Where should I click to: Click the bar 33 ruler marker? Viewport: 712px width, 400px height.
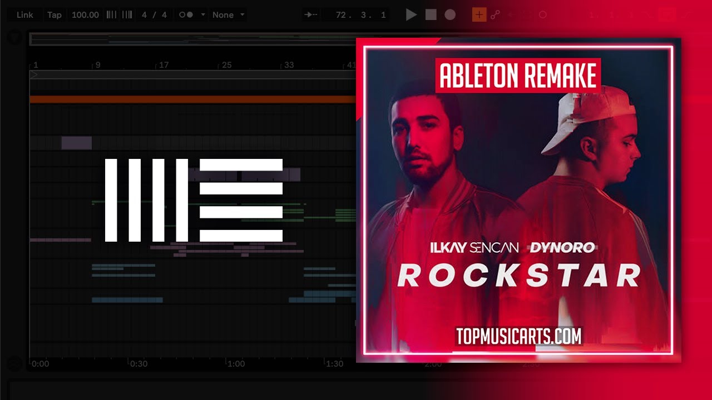click(x=289, y=65)
